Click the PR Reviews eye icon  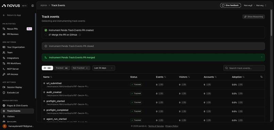pyautogui.click(x=4, y=34)
